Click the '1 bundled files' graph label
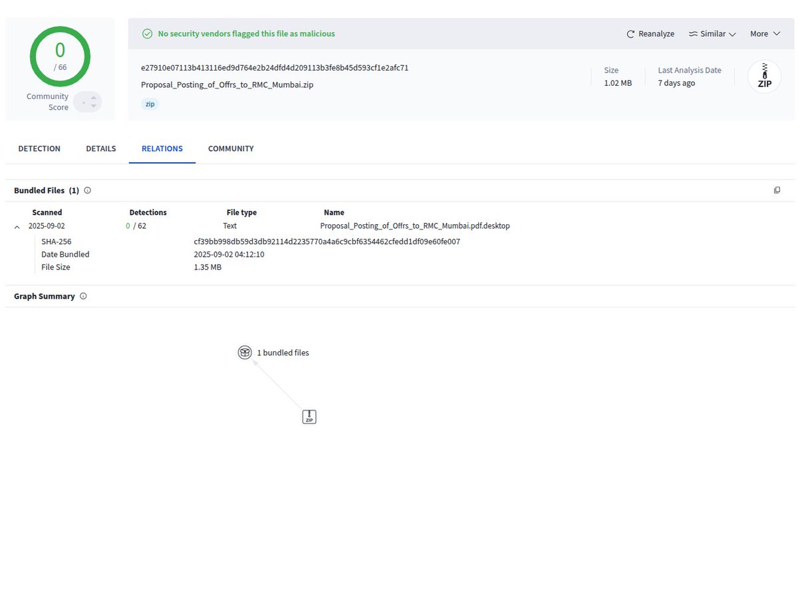This screenshot has width=798, height=598. 283,353
